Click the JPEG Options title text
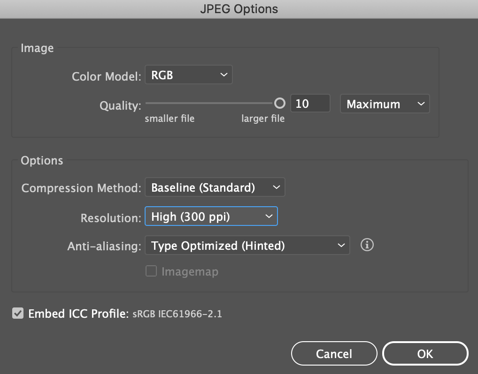 pos(239,9)
